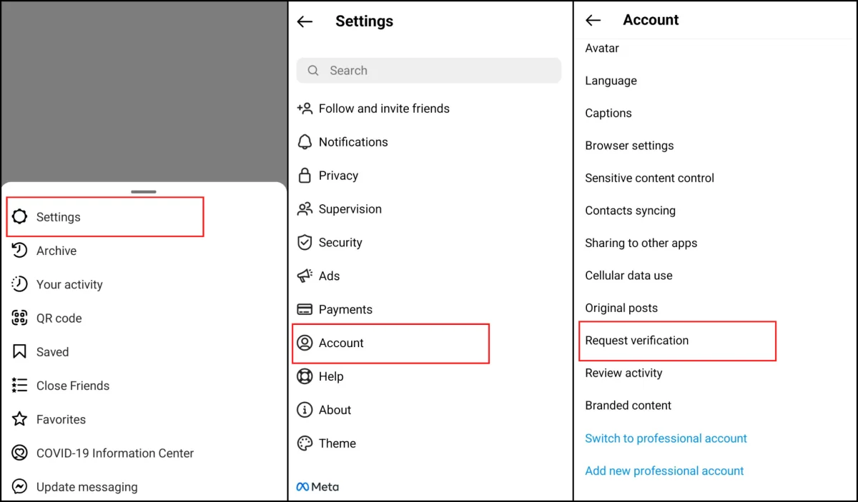Open Archive via its clock icon
Screen dimensions: 858x502
click(20, 251)
